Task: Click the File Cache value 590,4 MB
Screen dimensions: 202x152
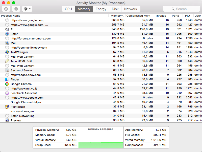Action: pyautogui.click(x=160, y=135)
